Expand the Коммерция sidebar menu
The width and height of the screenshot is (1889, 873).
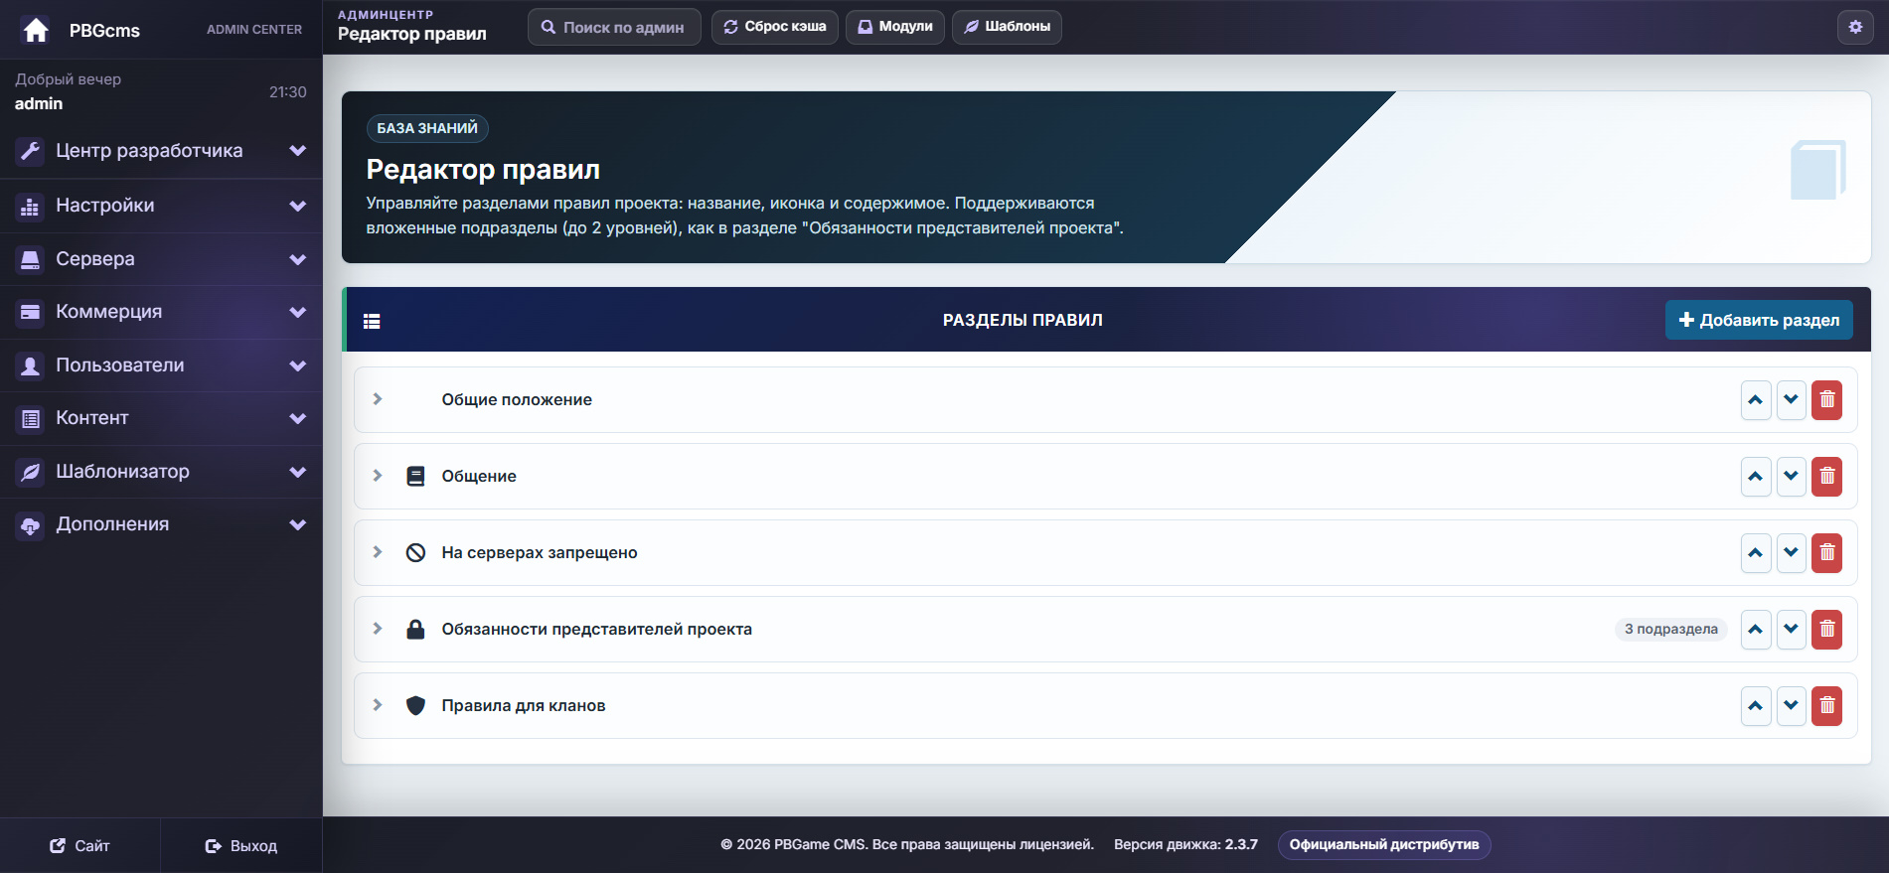coord(161,312)
